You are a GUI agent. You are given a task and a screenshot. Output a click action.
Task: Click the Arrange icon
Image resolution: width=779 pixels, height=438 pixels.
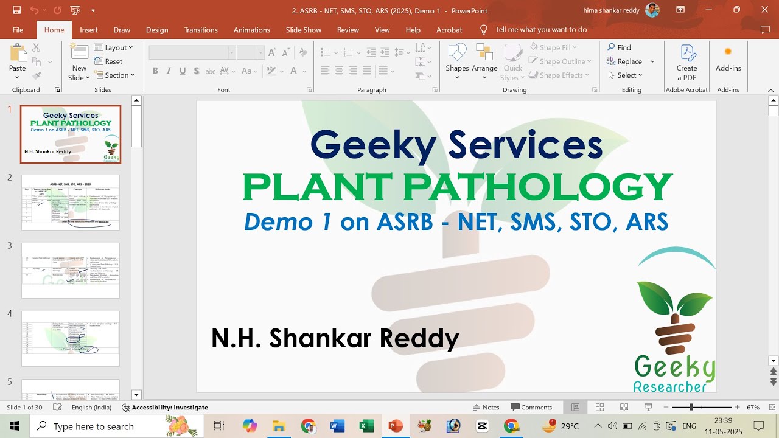(x=484, y=52)
